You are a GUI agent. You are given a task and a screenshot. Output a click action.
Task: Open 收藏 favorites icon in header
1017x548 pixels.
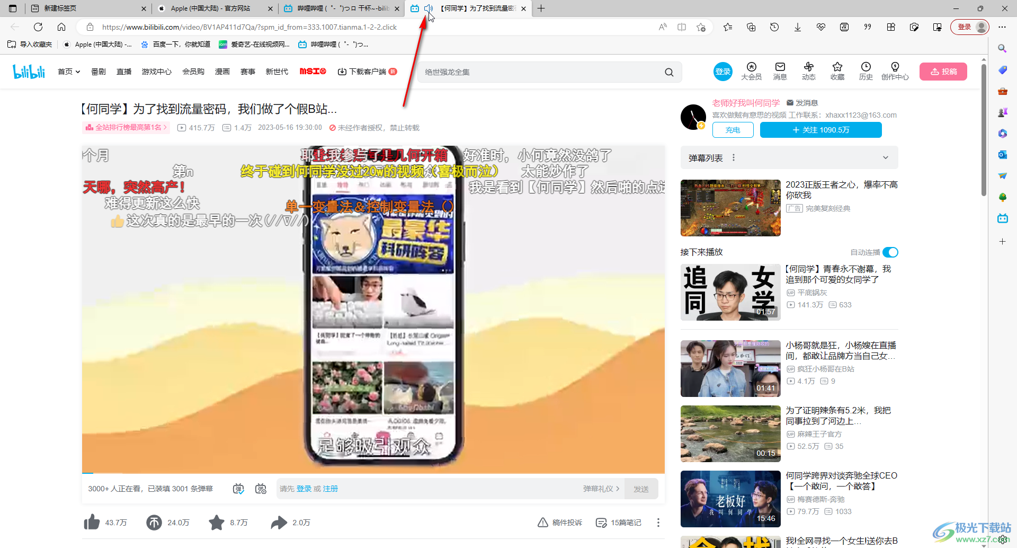(x=837, y=71)
